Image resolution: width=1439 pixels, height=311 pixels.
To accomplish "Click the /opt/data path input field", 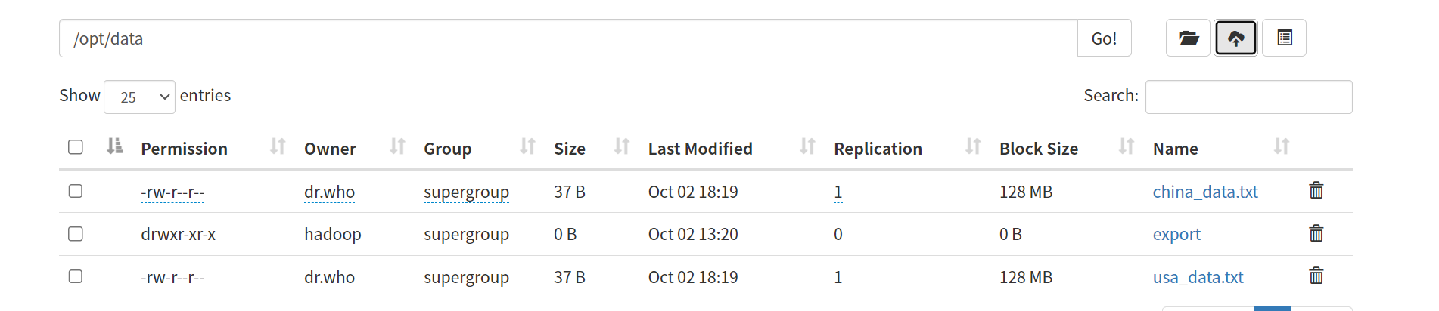I will point(568,38).
